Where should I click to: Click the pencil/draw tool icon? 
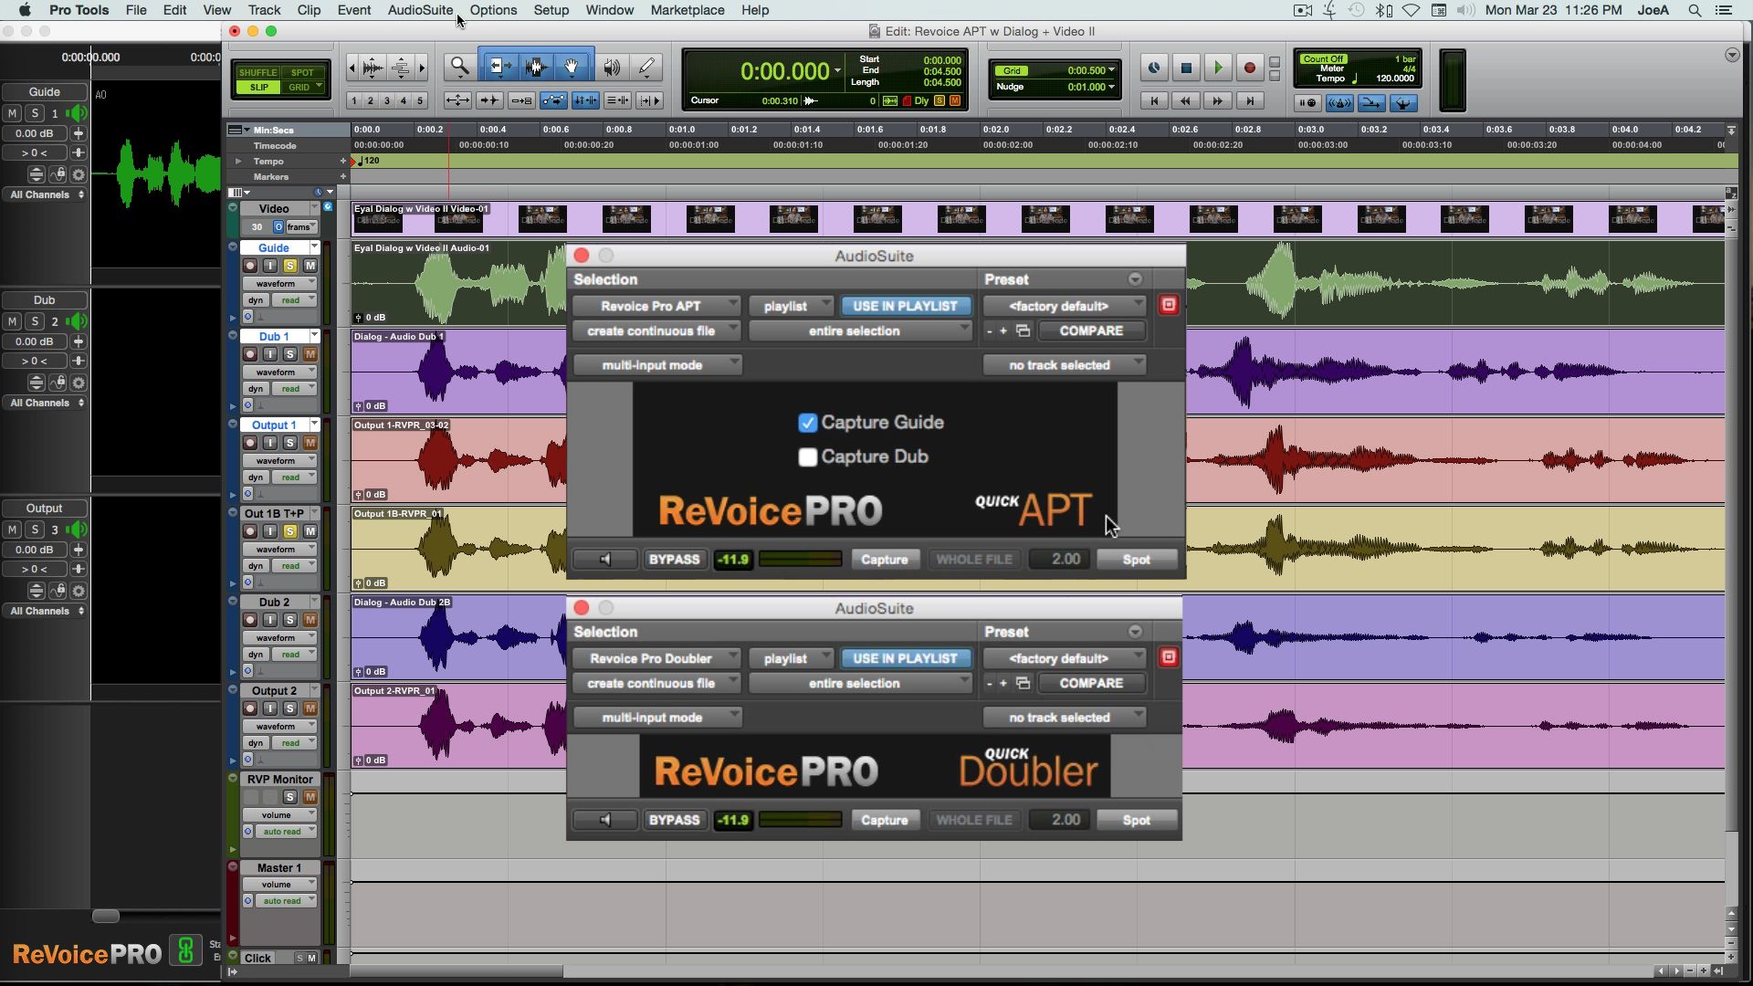click(x=647, y=67)
